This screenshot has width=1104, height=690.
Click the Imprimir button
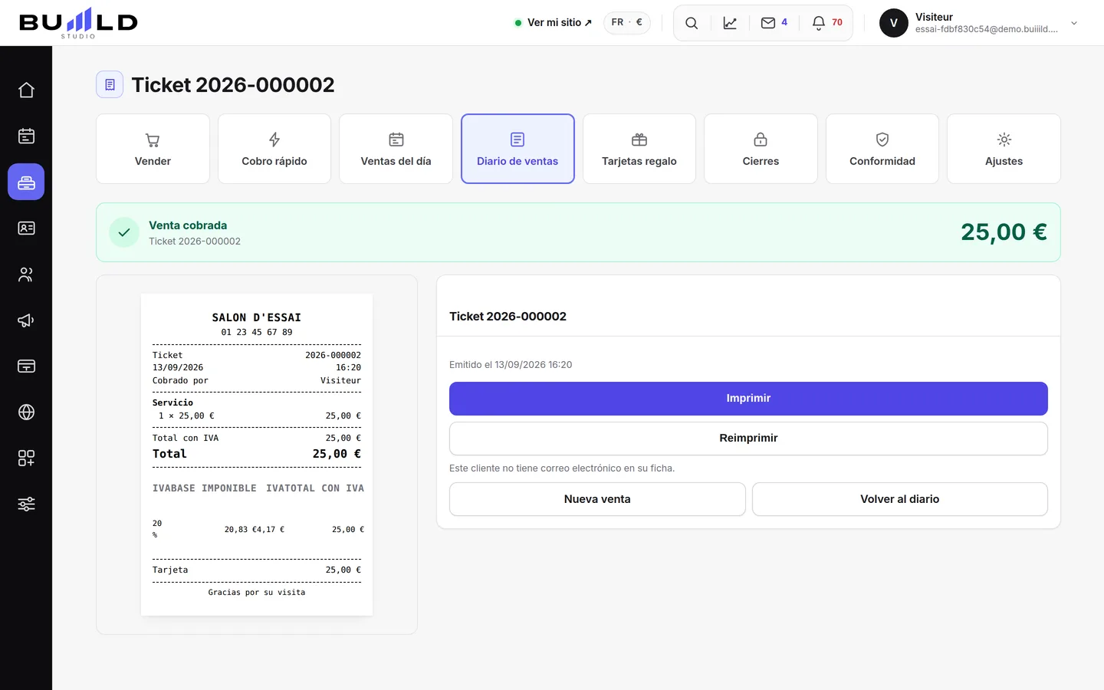click(x=748, y=399)
